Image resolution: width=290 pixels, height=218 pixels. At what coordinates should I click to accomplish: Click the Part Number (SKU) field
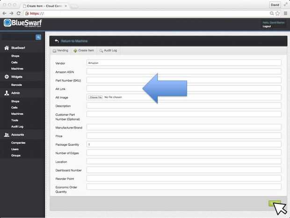click(184, 80)
